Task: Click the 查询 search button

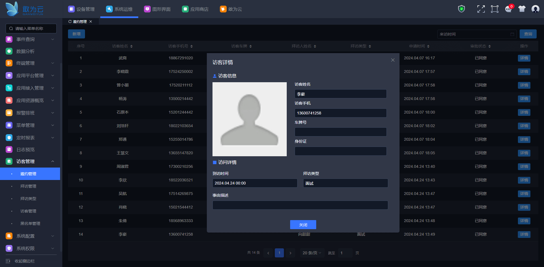Action: point(528,34)
